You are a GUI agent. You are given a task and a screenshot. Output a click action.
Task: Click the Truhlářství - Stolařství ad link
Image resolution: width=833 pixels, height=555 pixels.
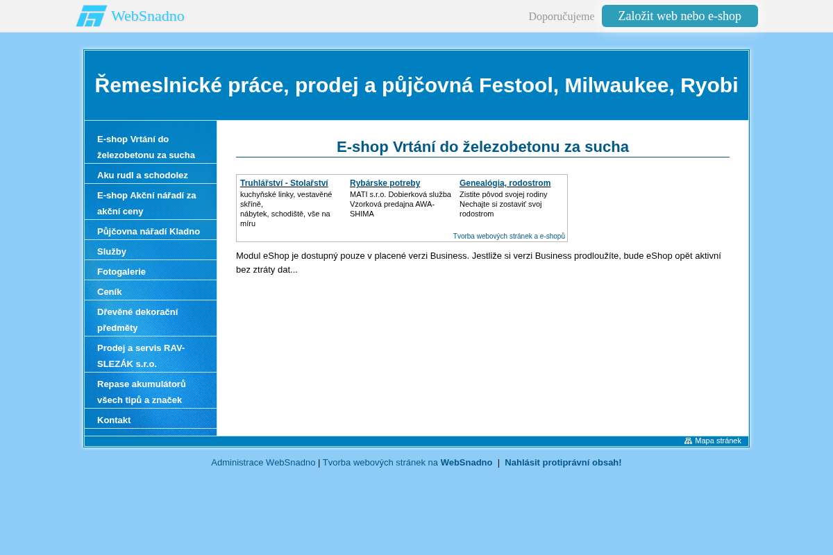pyautogui.click(x=284, y=183)
